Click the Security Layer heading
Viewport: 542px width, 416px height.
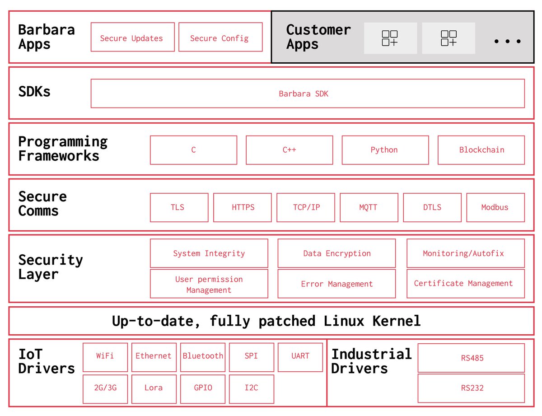[x=51, y=267]
